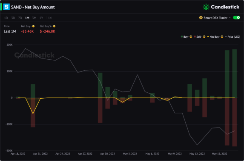This screenshot has height=161, width=244.
Task: Select the 3M time range tab
Action: [34, 18]
